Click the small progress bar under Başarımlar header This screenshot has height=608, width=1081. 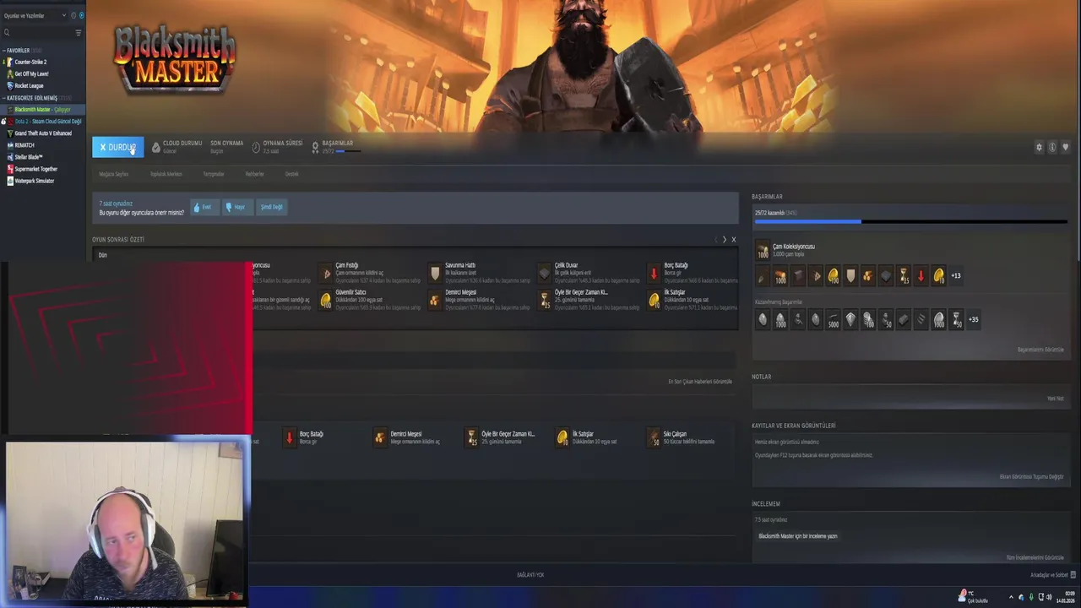pyautogui.click(x=346, y=151)
